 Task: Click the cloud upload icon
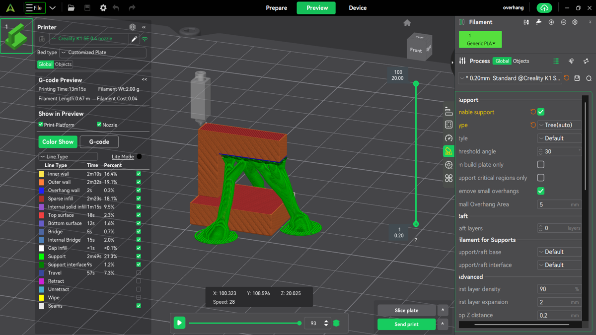click(x=544, y=8)
